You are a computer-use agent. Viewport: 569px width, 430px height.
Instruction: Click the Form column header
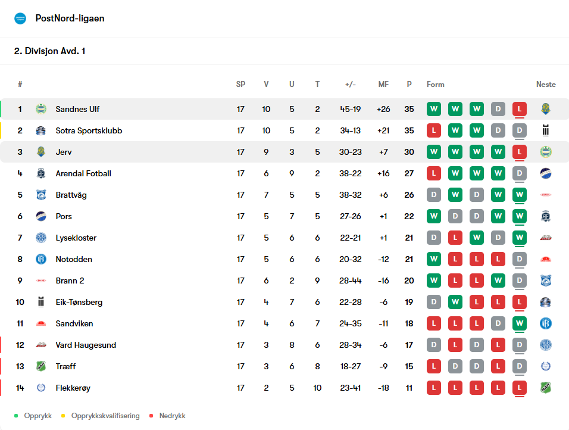435,85
